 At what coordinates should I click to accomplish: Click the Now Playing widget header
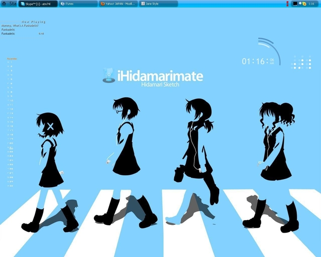[x=33, y=22]
